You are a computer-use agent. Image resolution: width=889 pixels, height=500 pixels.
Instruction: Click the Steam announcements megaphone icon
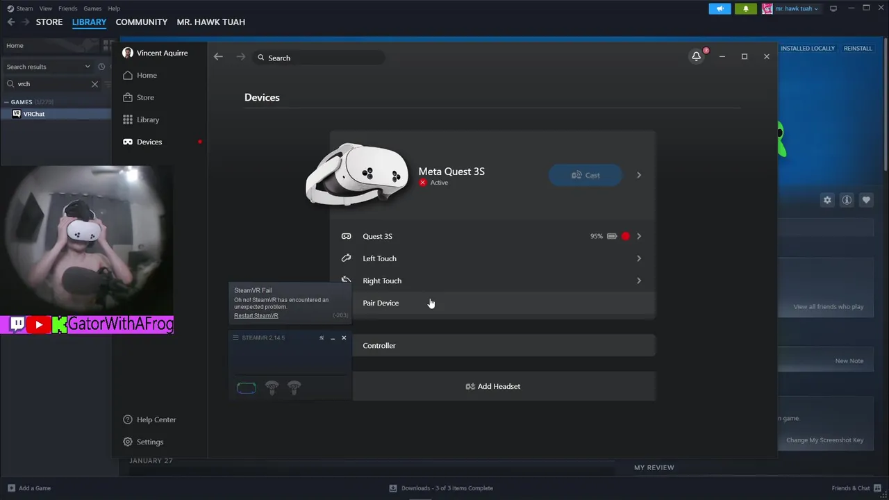click(x=720, y=8)
